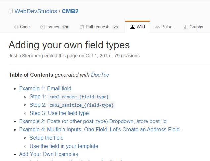Image resolution: width=210 pixels, height=161 pixels.
Task: Jump to Setup the field section
Action: point(47,138)
